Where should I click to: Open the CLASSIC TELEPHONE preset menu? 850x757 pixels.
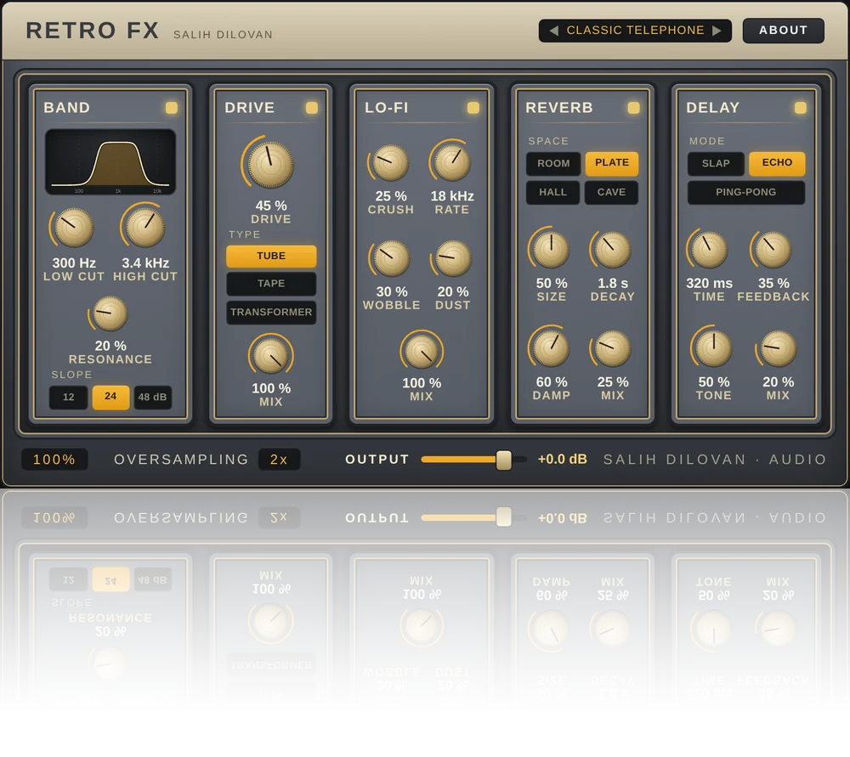coord(635,31)
